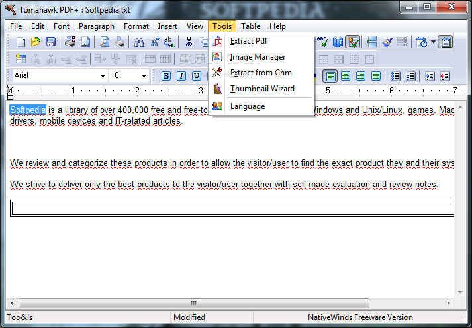Open Find using the binoculars icon
Image resolution: width=472 pixels, height=328 pixels.
(x=139, y=42)
